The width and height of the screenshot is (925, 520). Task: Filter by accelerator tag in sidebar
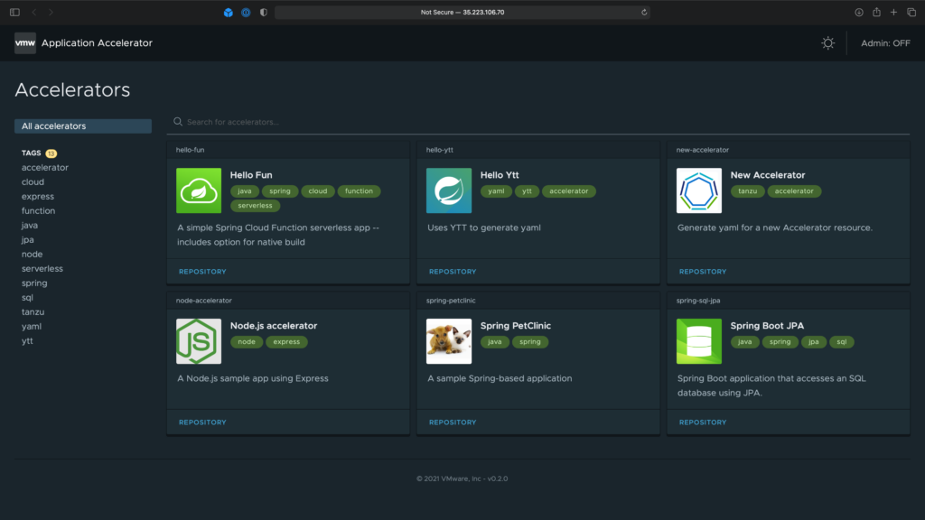45,167
